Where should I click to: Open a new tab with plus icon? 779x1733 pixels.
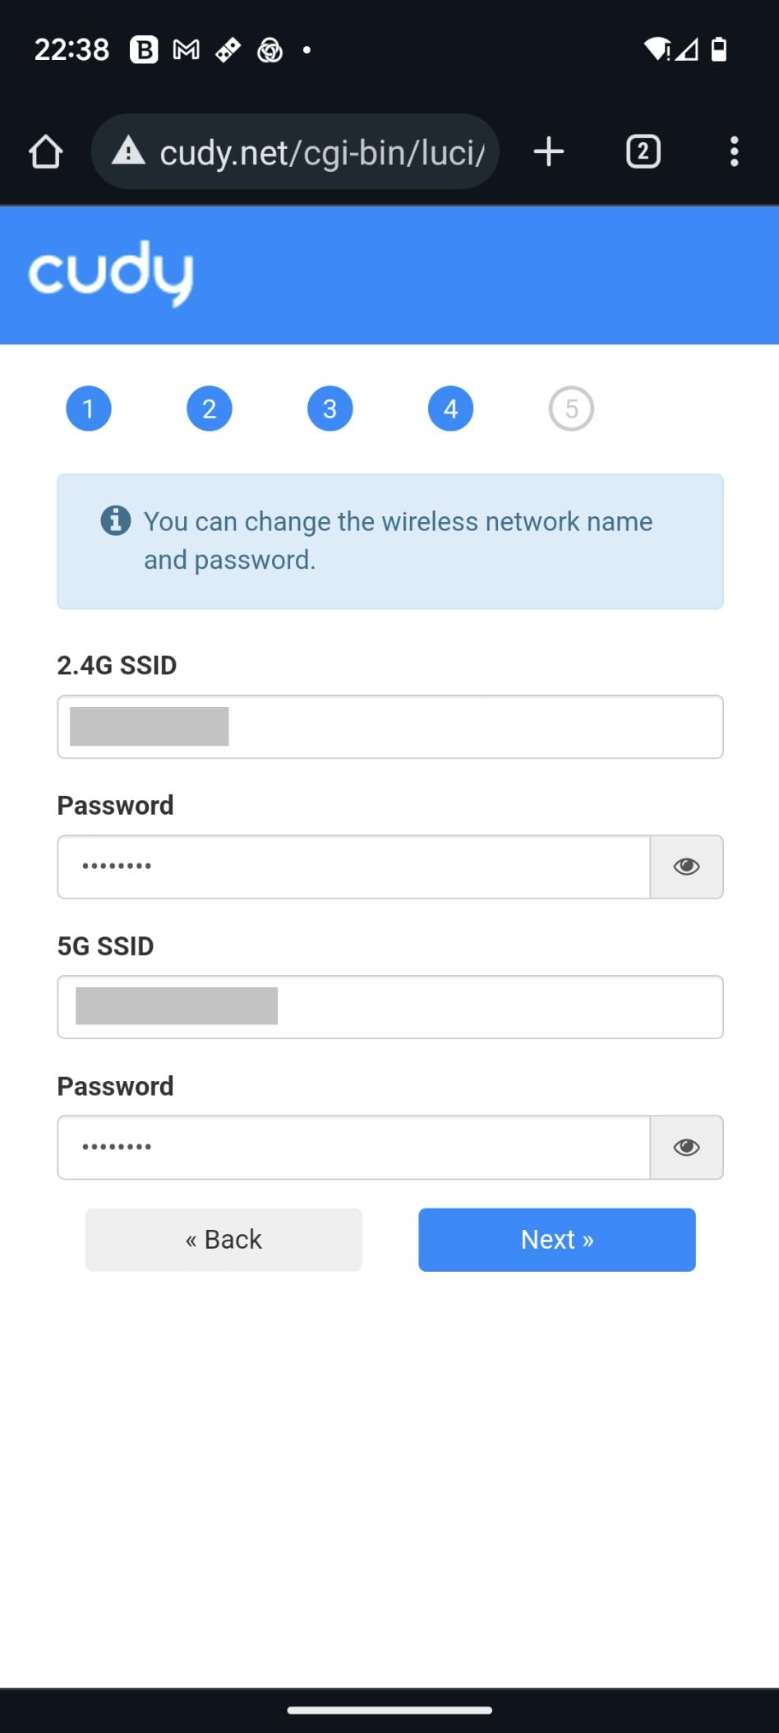[549, 152]
